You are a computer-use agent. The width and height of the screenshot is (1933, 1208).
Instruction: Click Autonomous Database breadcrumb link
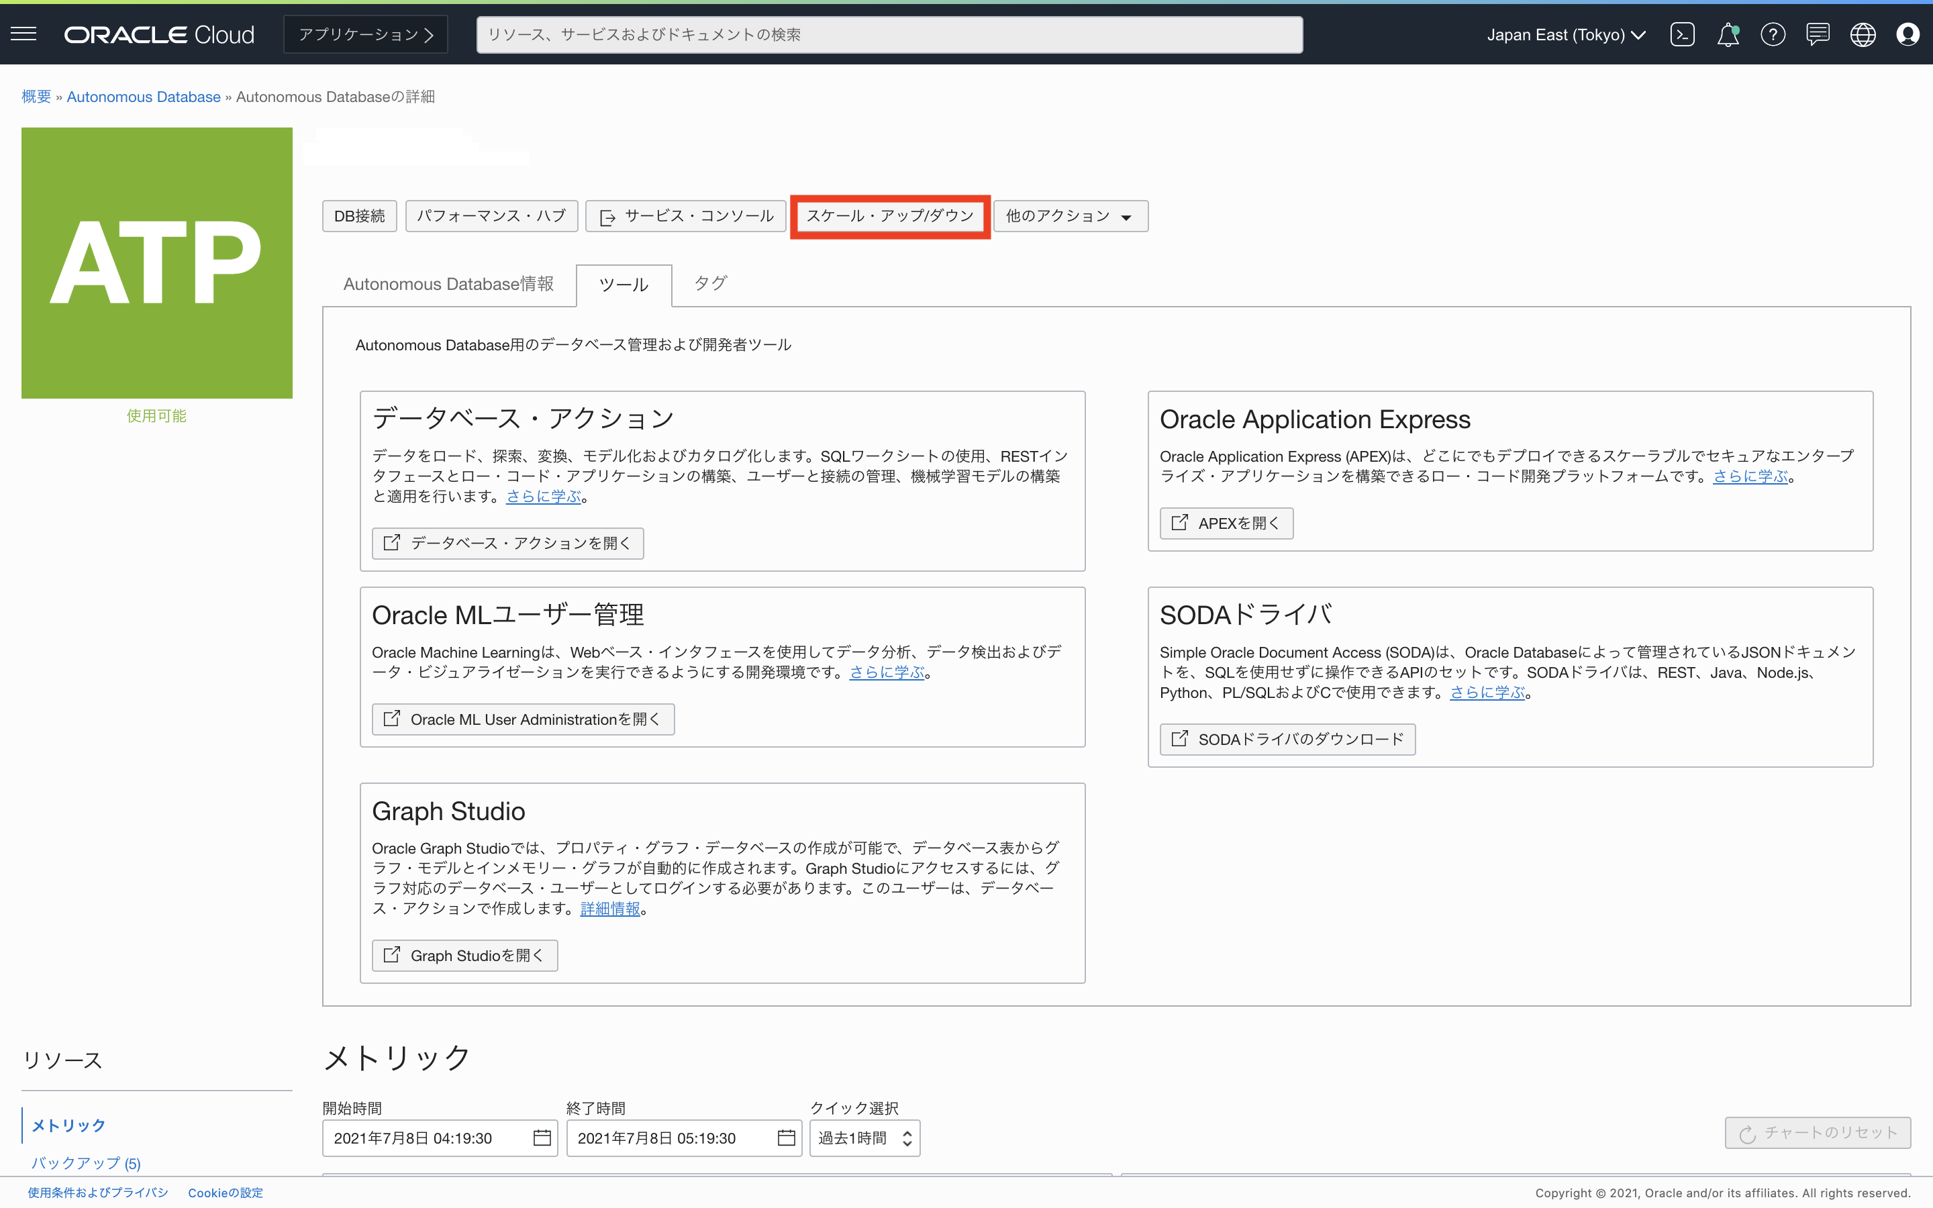[144, 97]
